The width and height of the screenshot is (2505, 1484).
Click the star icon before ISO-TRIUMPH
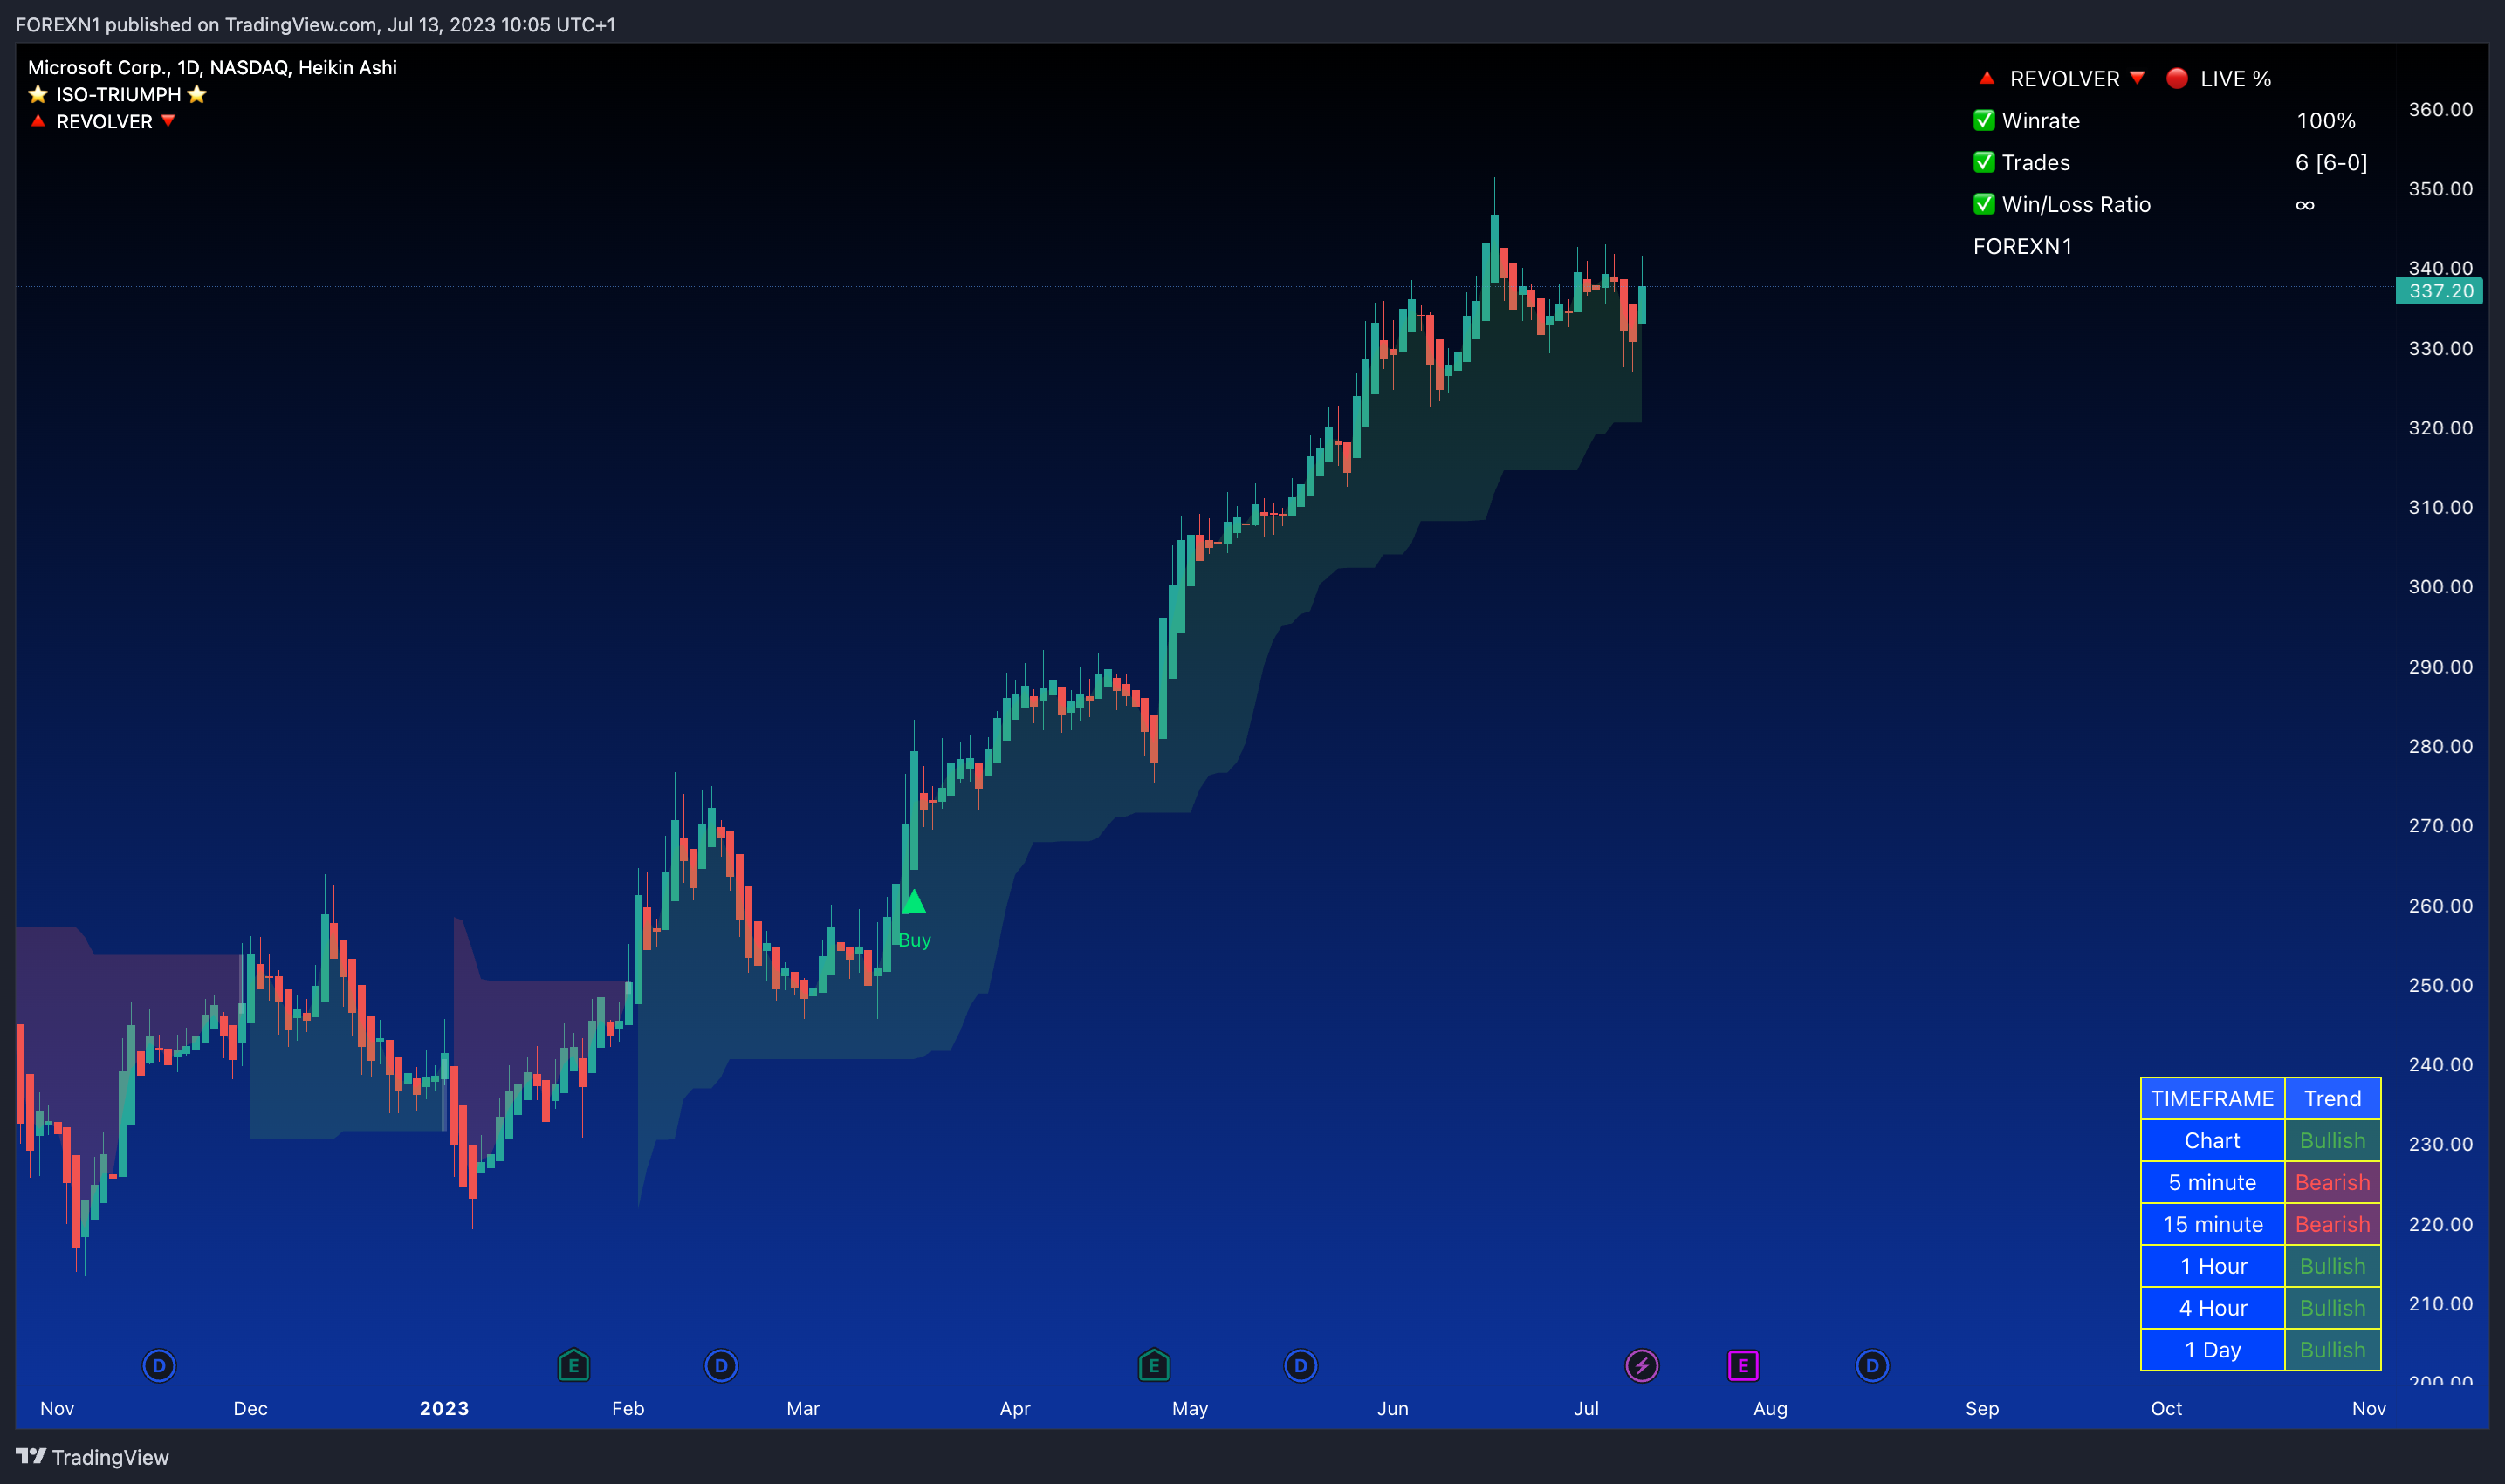tap(38, 94)
